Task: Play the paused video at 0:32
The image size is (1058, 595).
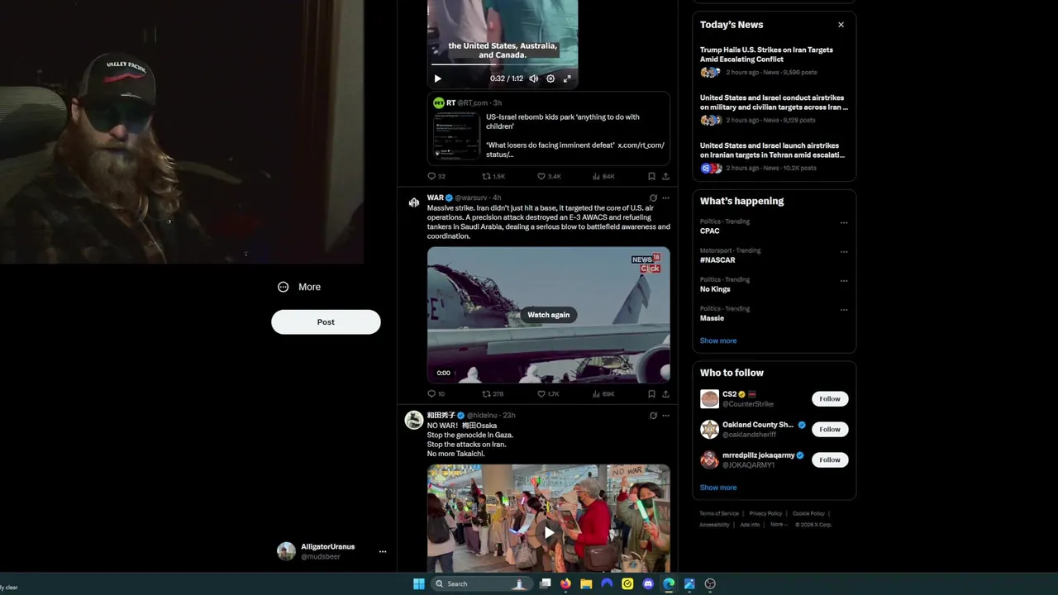Action: pyautogui.click(x=438, y=79)
